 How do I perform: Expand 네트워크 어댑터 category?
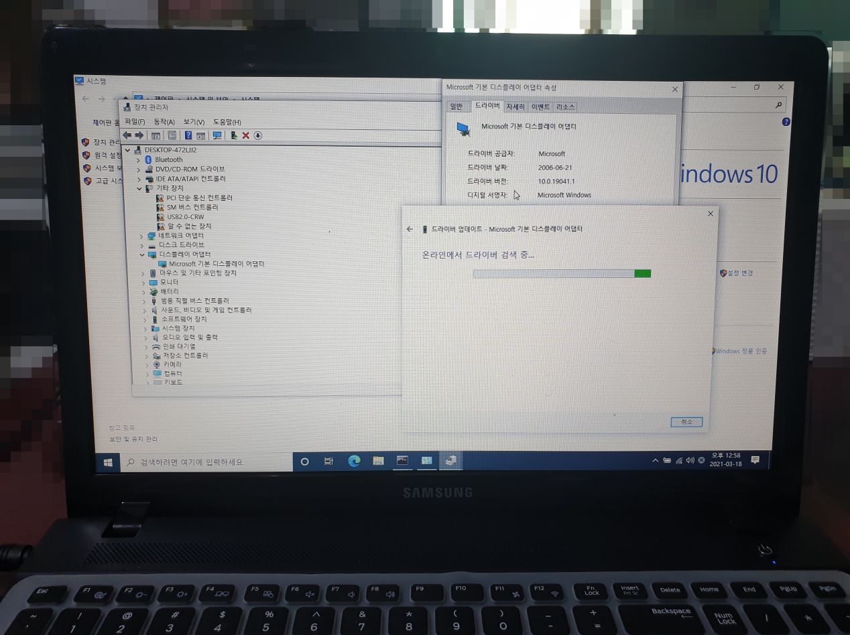point(141,236)
